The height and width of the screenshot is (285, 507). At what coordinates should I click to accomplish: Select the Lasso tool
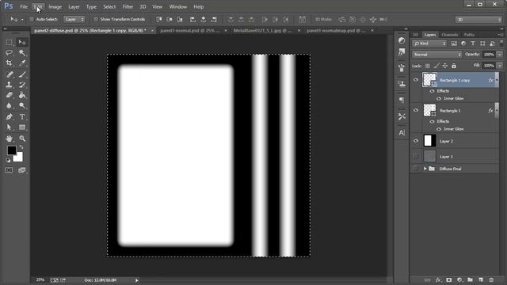pos(9,53)
